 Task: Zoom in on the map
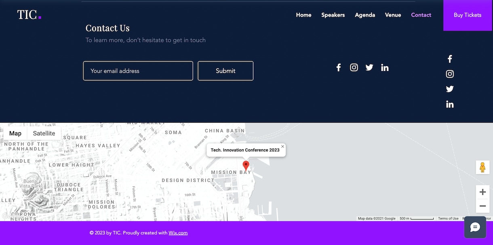pos(482,192)
